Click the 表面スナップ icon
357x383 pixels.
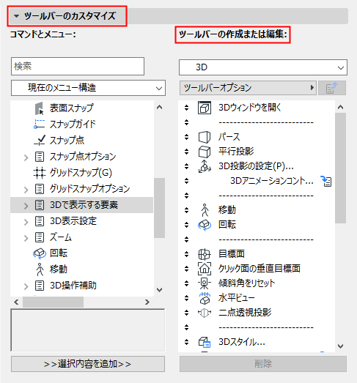tap(39, 108)
